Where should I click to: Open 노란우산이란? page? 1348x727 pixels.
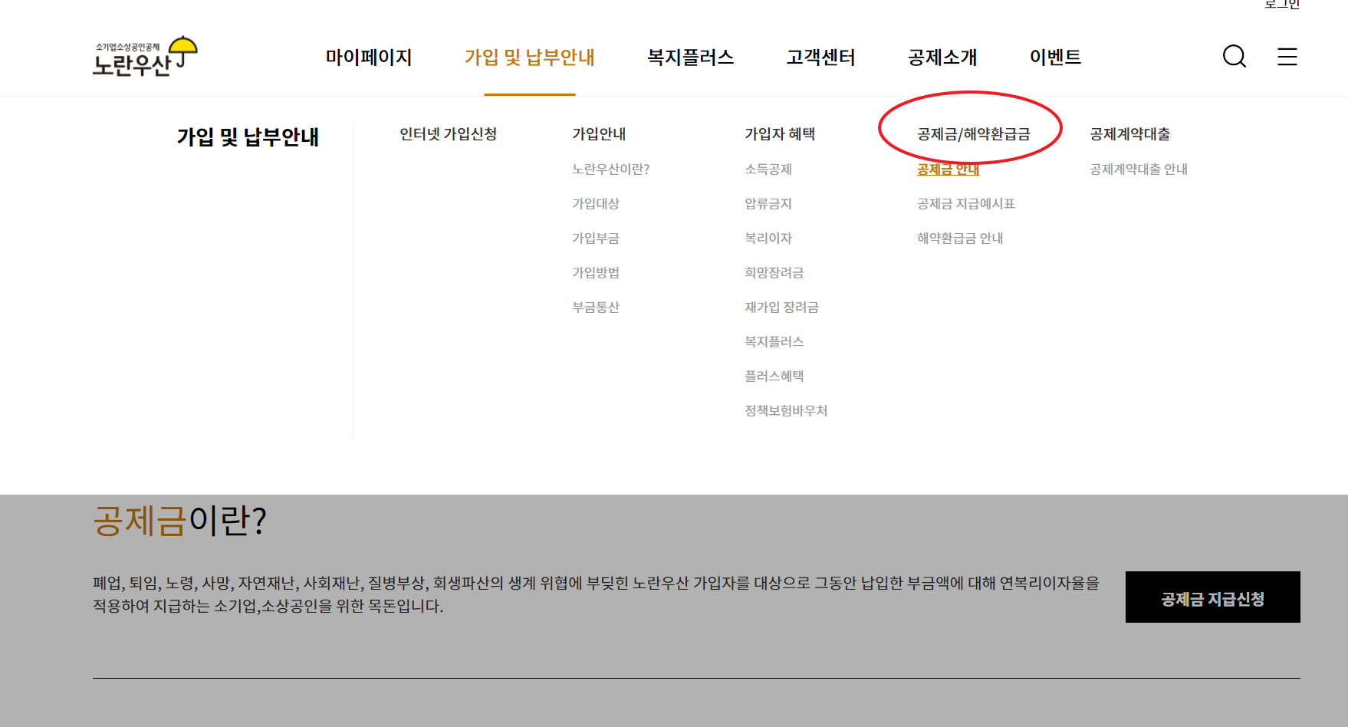(x=610, y=169)
